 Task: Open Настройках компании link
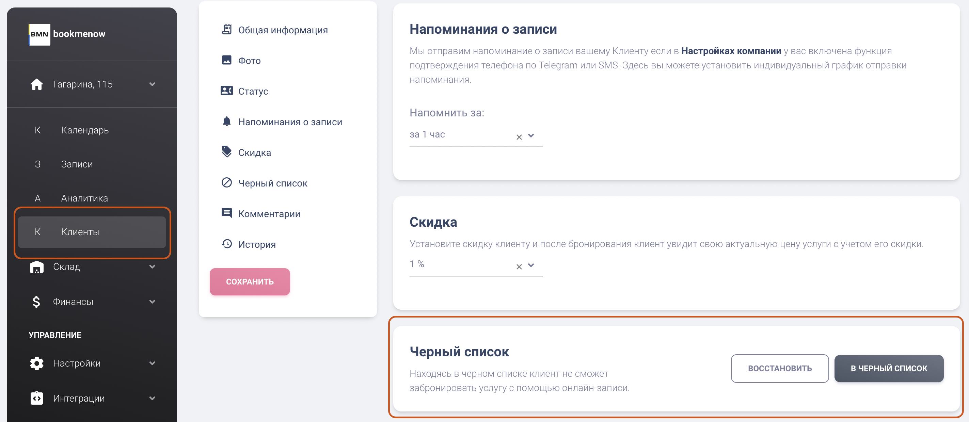(731, 51)
